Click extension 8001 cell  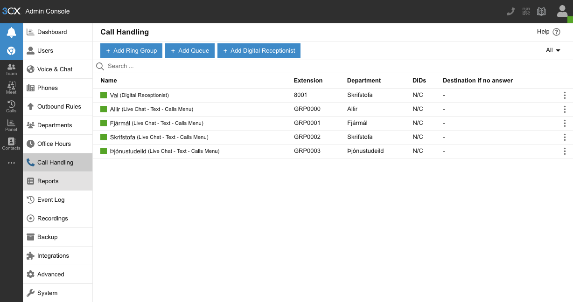pos(300,95)
